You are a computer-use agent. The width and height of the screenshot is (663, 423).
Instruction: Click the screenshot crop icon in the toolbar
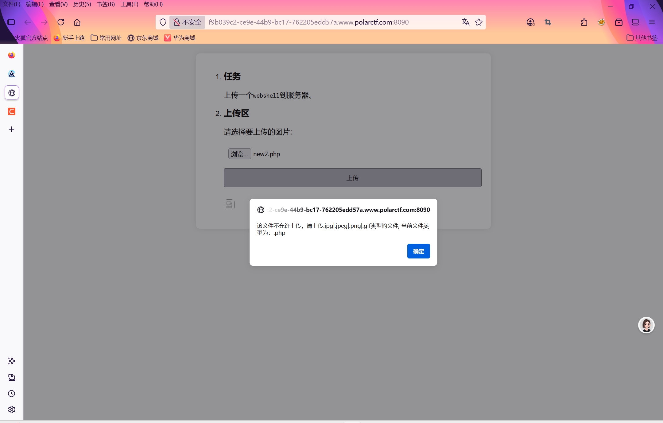pos(548,22)
